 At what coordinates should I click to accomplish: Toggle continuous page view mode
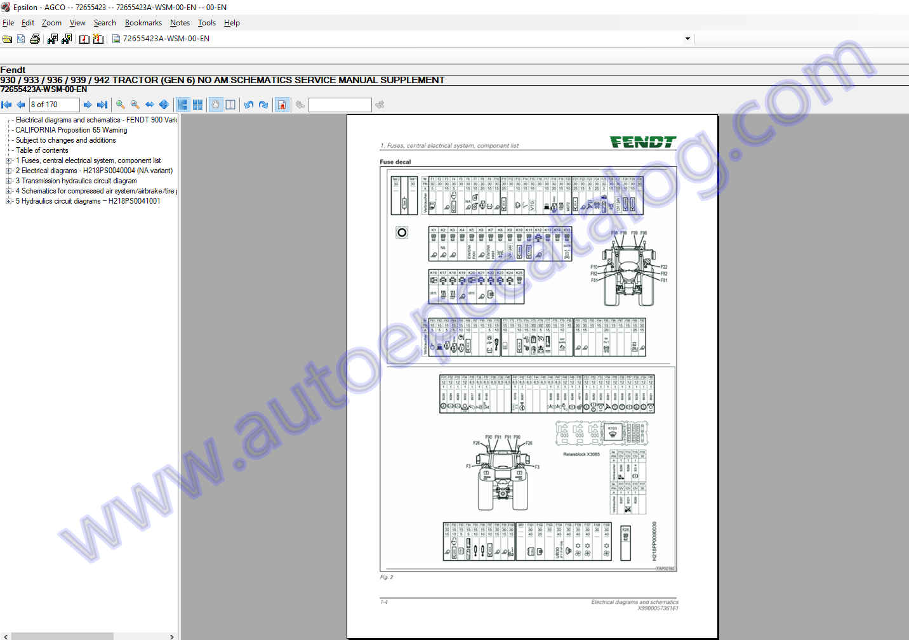coord(183,105)
